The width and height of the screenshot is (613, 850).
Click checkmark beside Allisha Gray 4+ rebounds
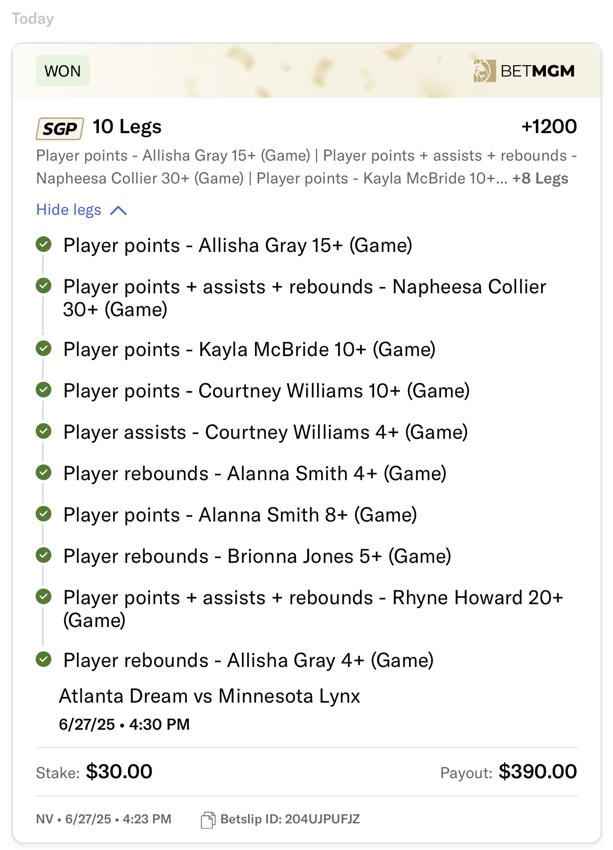[x=44, y=659]
